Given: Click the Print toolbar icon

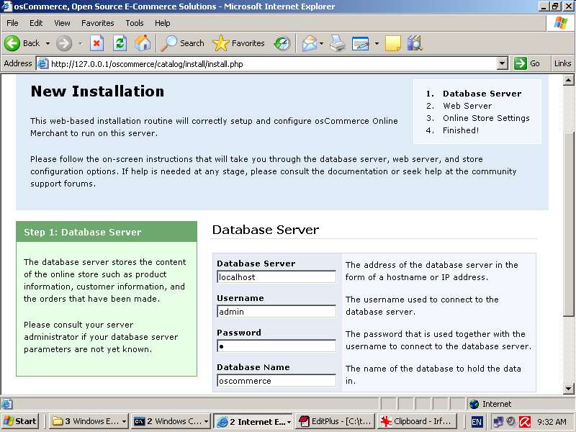Looking at the screenshot, I should coord(338,43).
